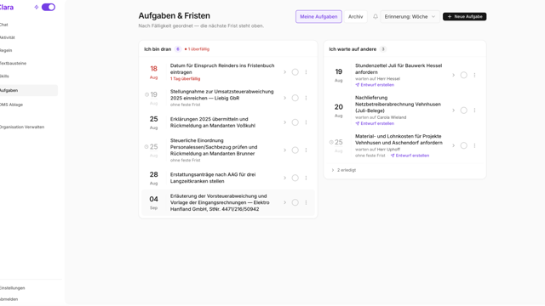This screenshot has width=545, height=306.
Task: Switch to Meine Aufgaben tab
Action: click(318, 17)
